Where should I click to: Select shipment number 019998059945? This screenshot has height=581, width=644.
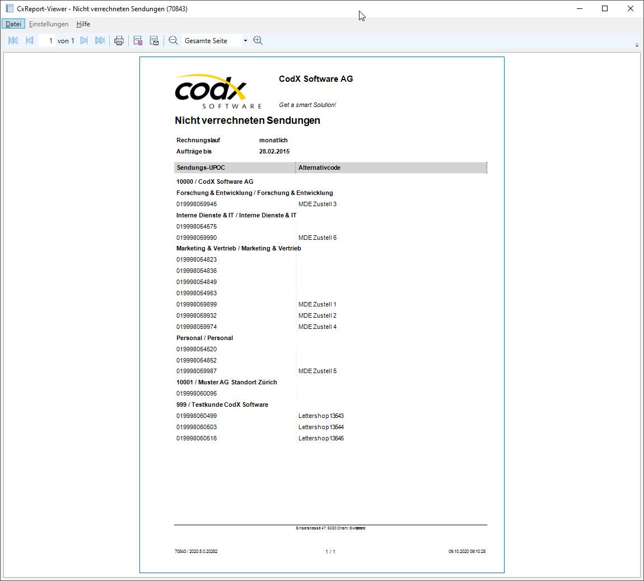(197, 204)
